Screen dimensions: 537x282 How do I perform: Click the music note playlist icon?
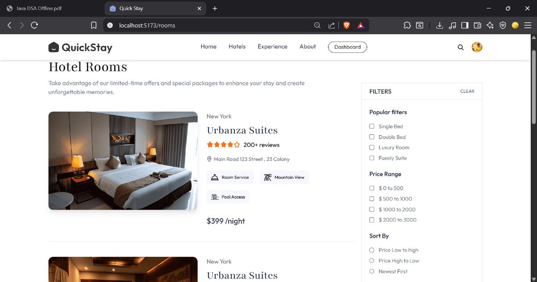[x=452, y=26]
